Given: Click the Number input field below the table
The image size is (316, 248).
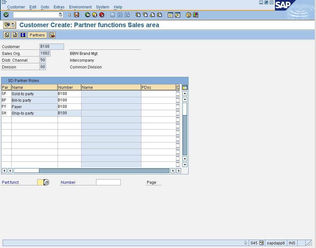Looking at the screenshot, I should (x=108, y=182).
